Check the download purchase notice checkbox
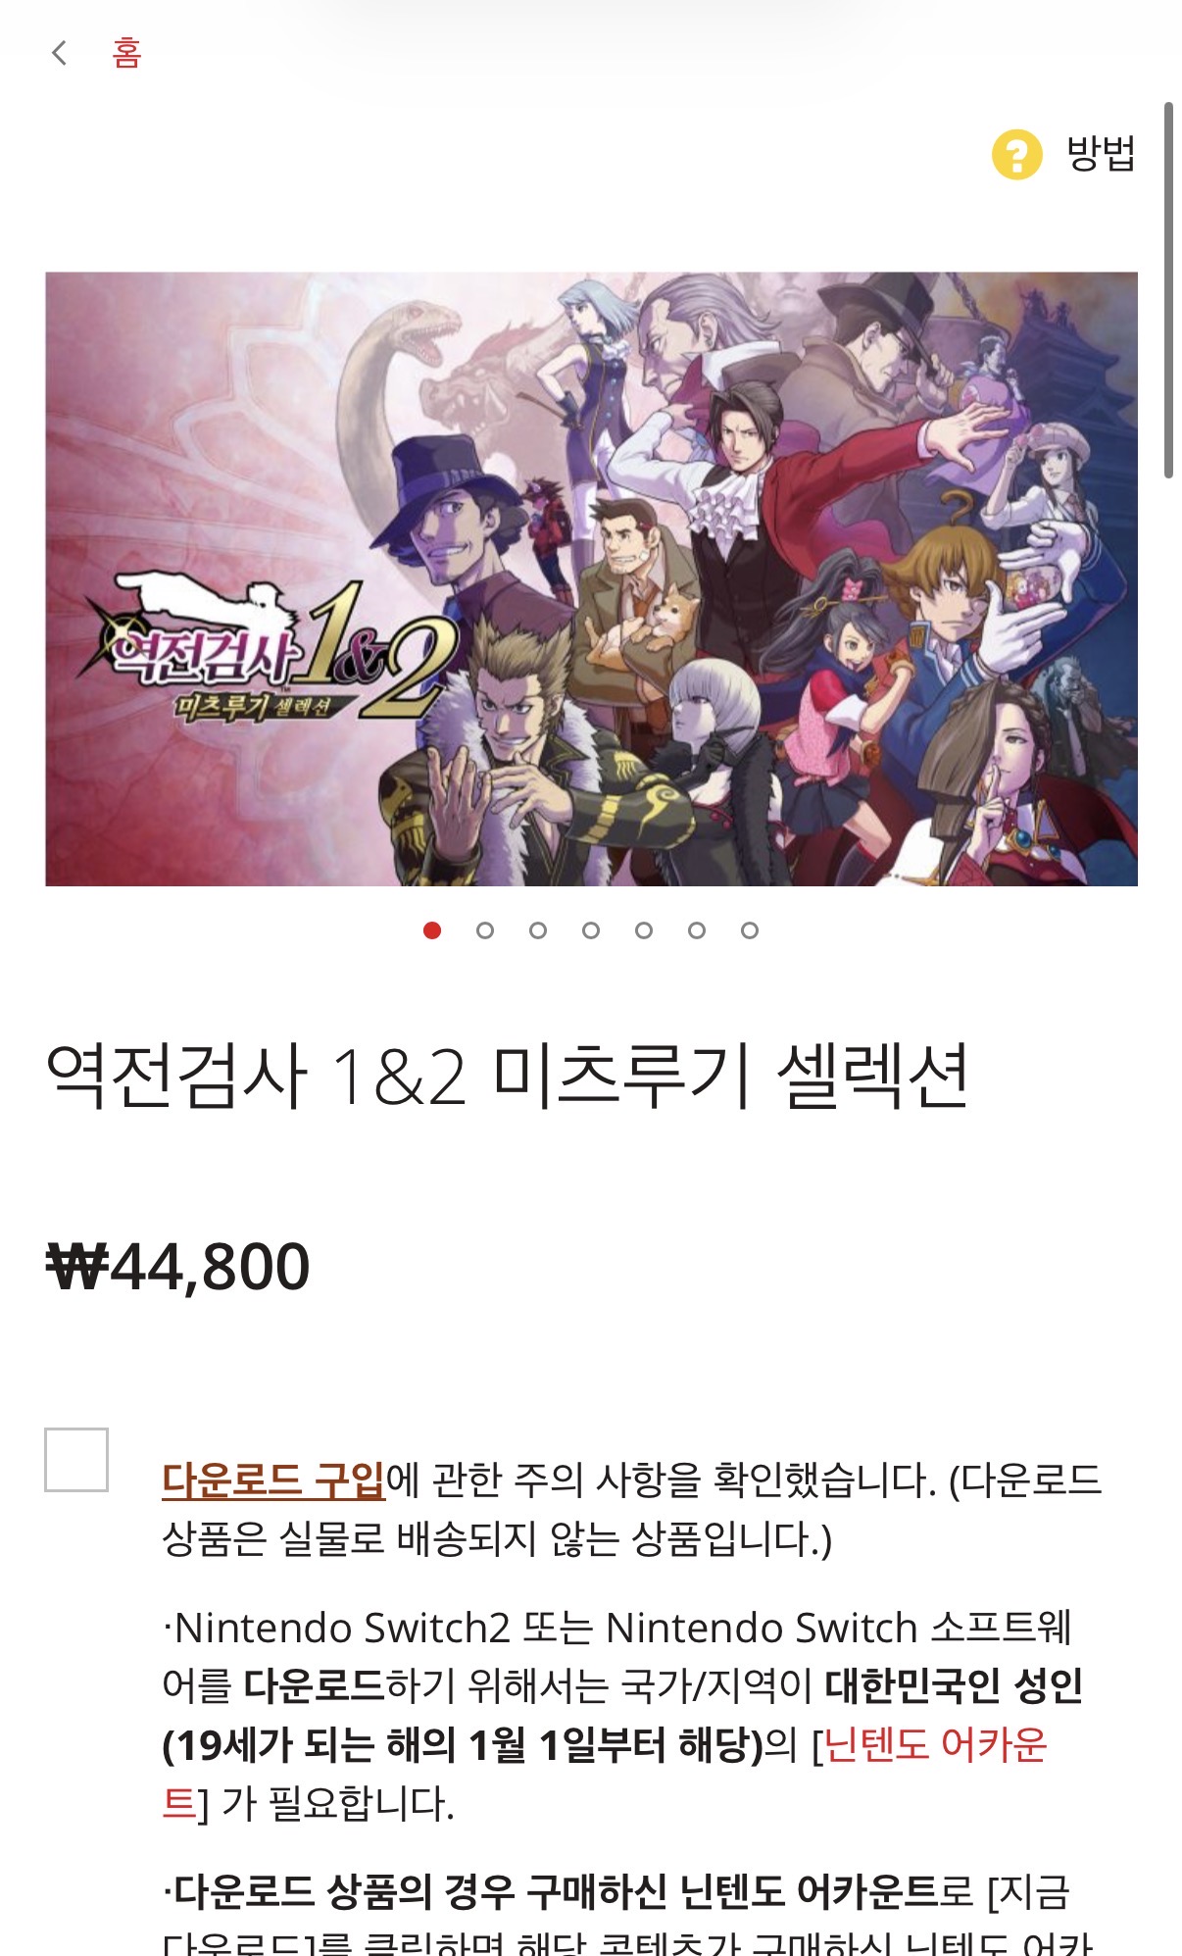The height and width of the screenshot is (1956, 1182). tap(76, 1460)
